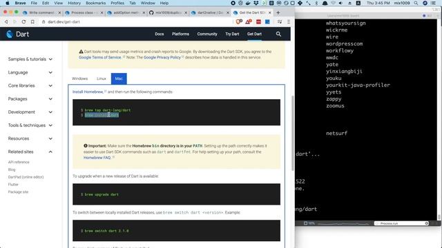Viewport: 442px width, 248px height.
Task: Open Try Dart in site header
Action: [x=232, y=34]
